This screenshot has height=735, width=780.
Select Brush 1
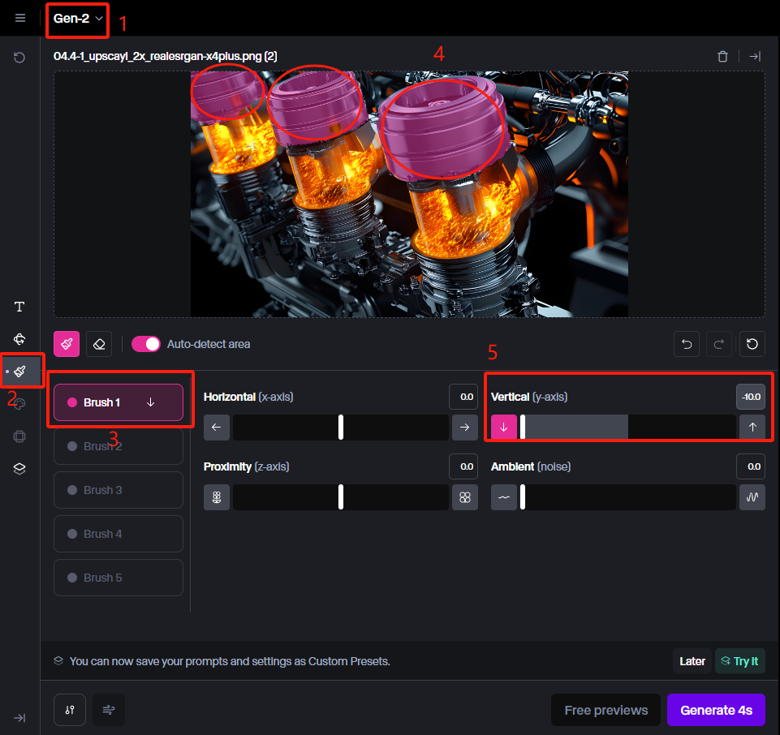click(x=119, y=402)
